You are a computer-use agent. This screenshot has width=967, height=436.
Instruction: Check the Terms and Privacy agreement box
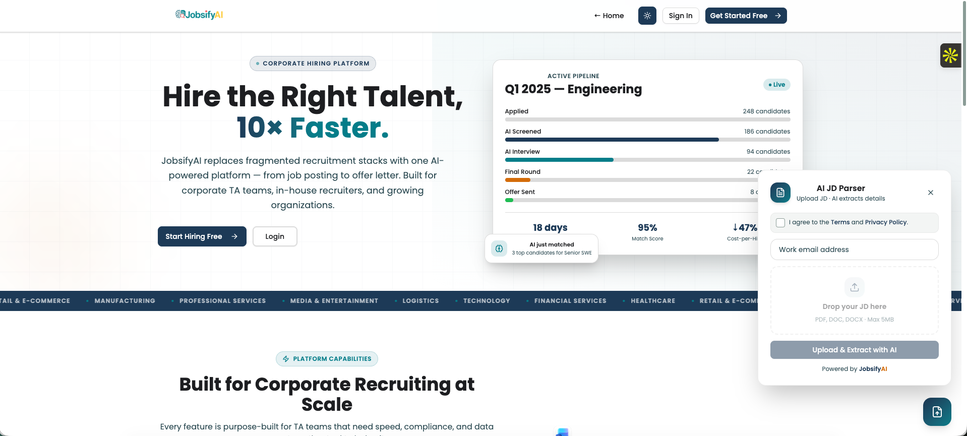780,222
